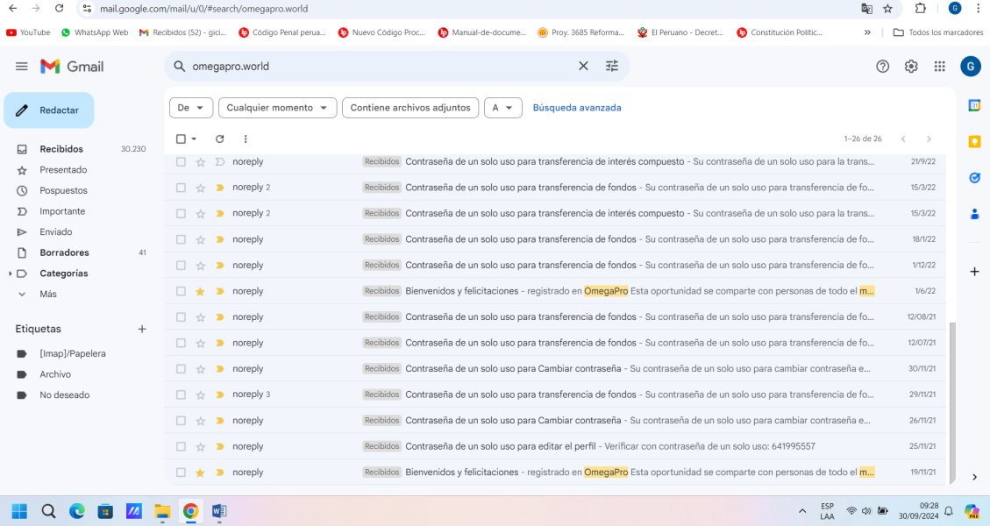Open the WhatsApp Web bookmark
The width and height of the screenshot is (990, 526).
point(95,32)
